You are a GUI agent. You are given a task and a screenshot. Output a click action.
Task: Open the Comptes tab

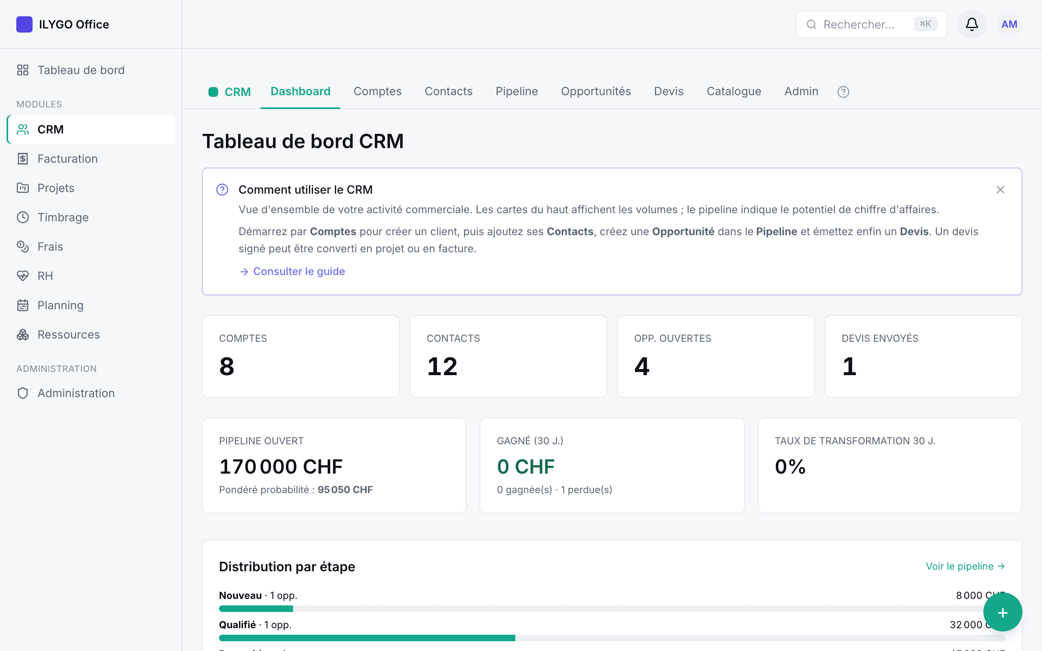377,91
